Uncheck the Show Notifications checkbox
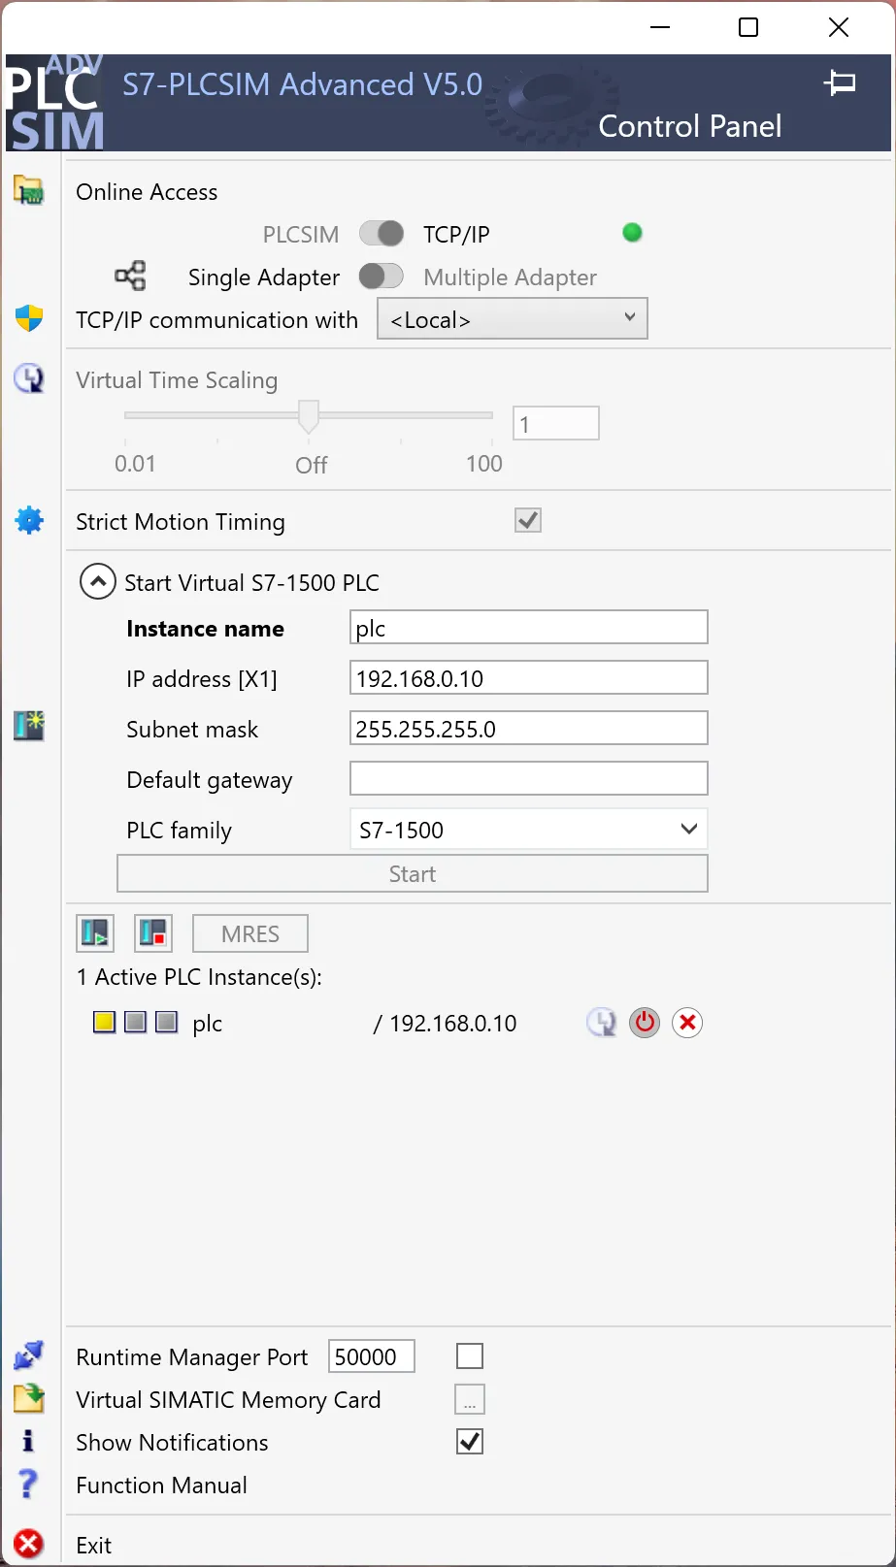 pos(470,1442)
